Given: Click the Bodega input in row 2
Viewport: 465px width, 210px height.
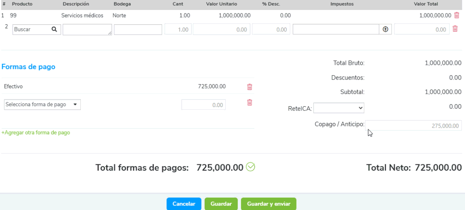Looking at the screenshot, I should [138, 30].
